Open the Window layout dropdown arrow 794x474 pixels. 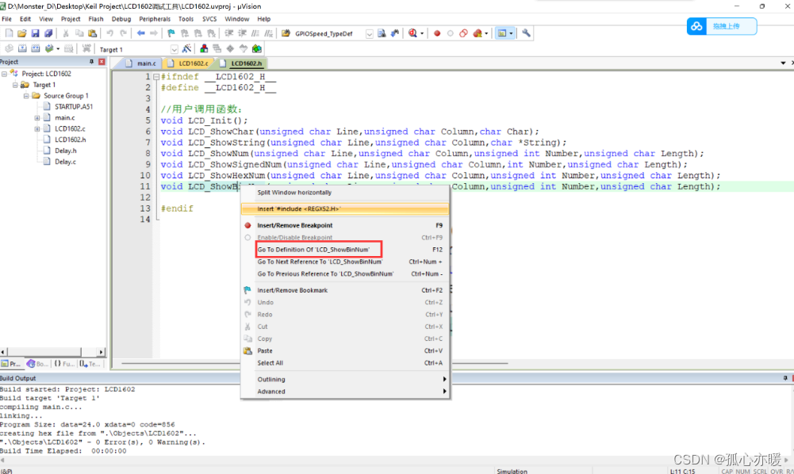point(511,34)
